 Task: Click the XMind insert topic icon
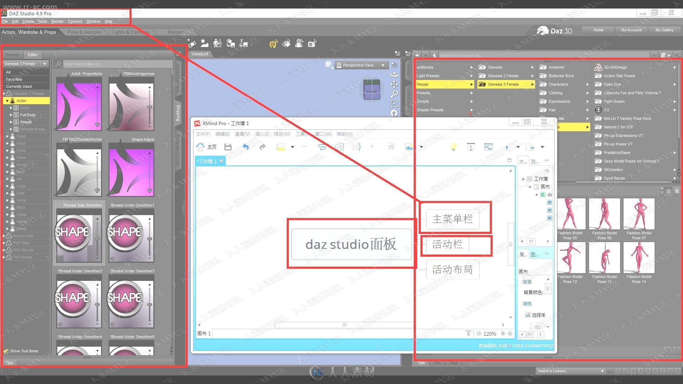point(281,147)
